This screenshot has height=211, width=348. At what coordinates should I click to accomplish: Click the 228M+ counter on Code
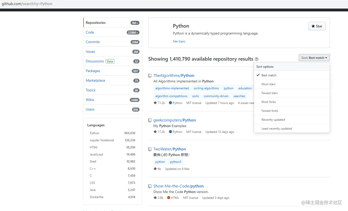coord(133,32)
